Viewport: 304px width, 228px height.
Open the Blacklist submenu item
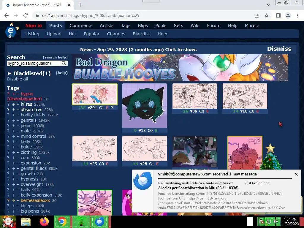coord(141,34)
